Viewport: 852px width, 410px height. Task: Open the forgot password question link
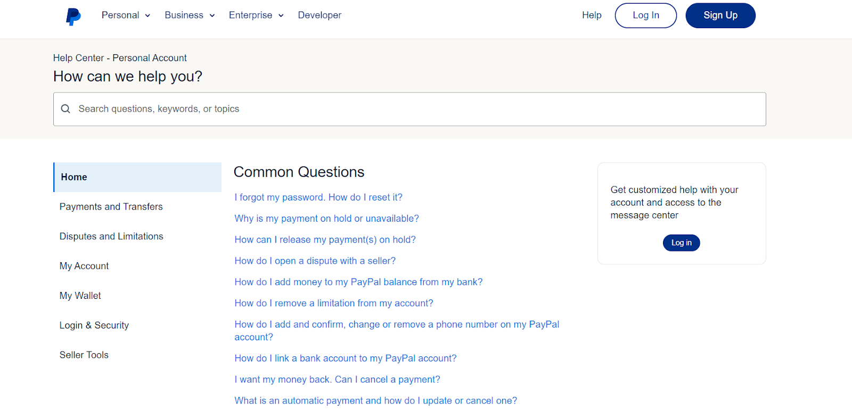318,197
